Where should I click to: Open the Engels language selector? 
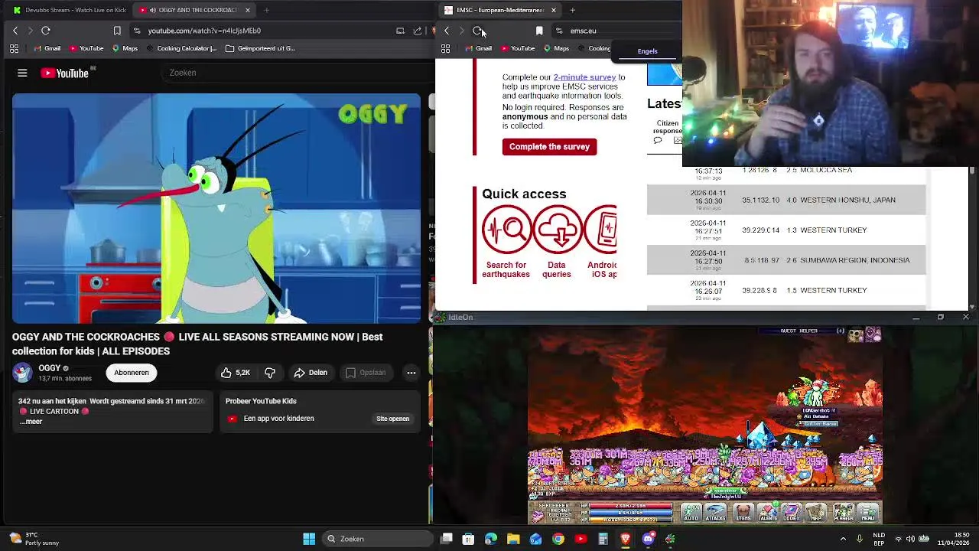pos(647,51)
